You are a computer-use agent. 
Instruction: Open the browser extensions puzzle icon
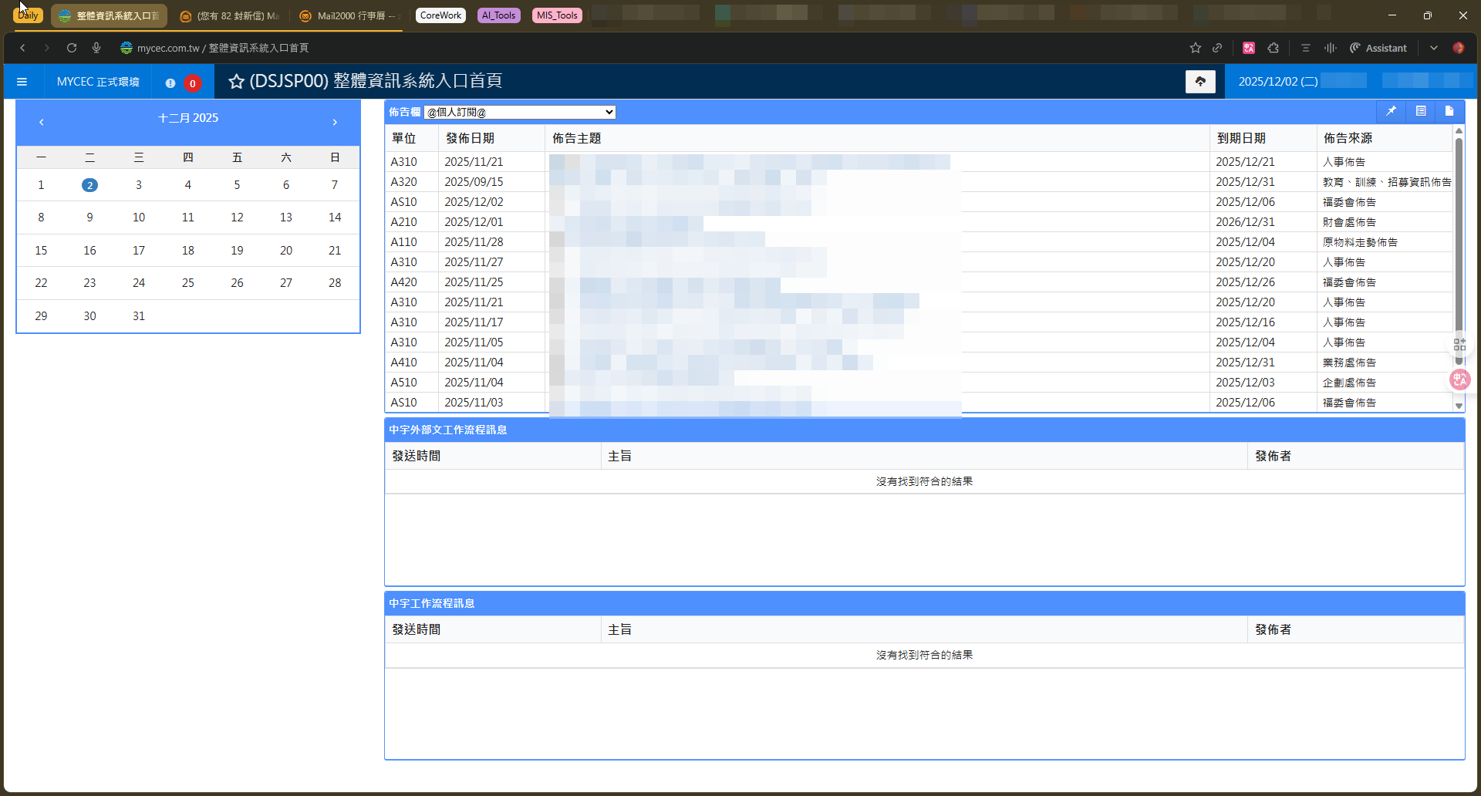click(x=1274, y=48)
